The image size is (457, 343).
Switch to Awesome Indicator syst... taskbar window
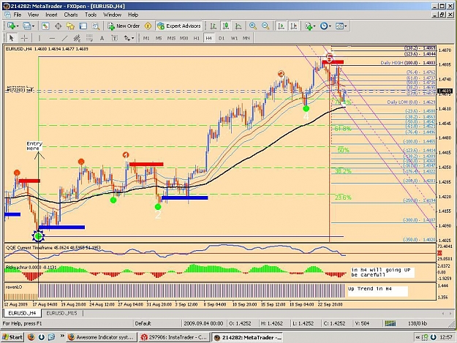(x=101, y=337)
